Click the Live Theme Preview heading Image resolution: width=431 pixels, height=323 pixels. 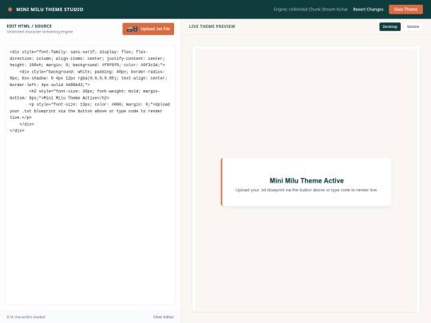[212, 26]
